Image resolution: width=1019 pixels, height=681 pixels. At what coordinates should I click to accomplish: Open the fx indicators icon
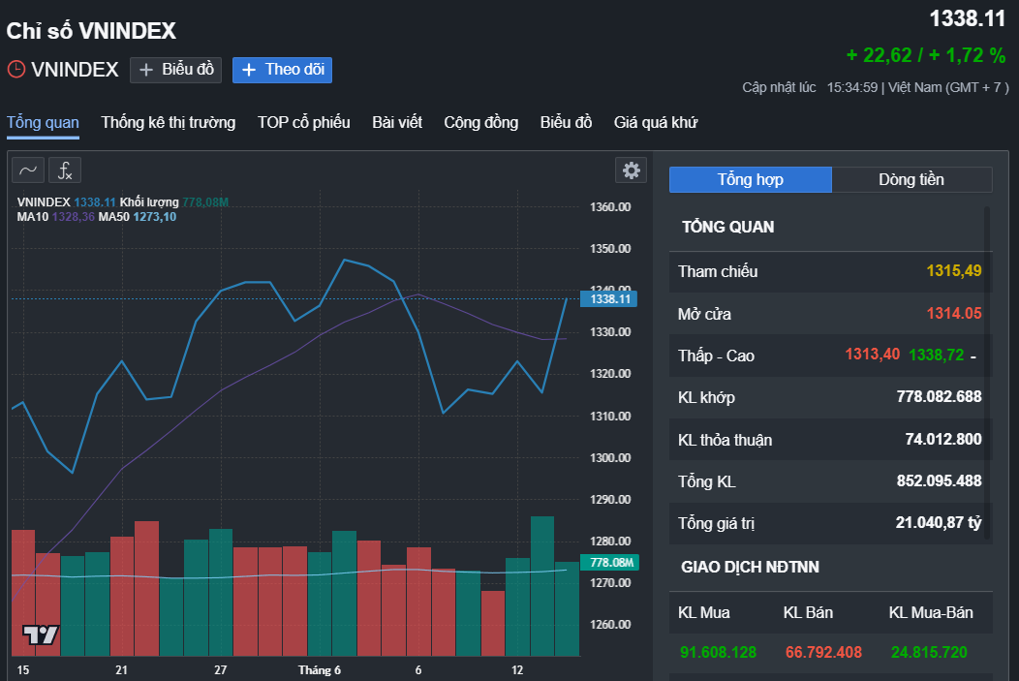coord(65,170)
